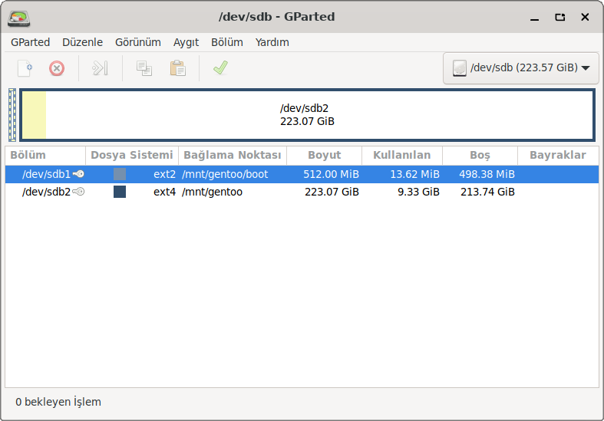Open the Yardım menu
Viewport: 604px width, 421px height.
pyautogui.click(x=272, y=42)
